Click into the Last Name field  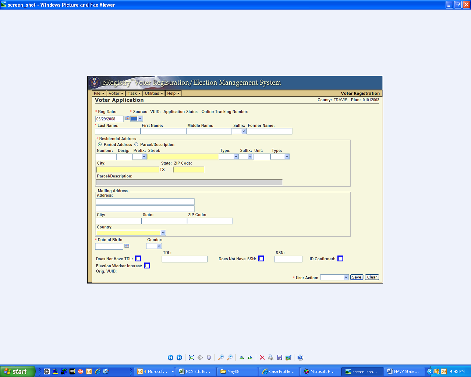(x=118, y=131)
